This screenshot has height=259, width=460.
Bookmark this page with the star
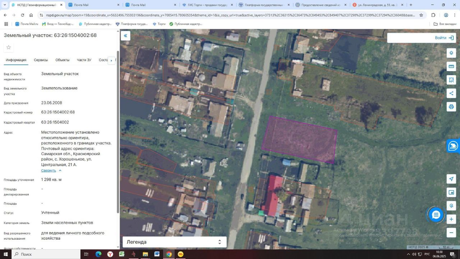tap(421, 15)
